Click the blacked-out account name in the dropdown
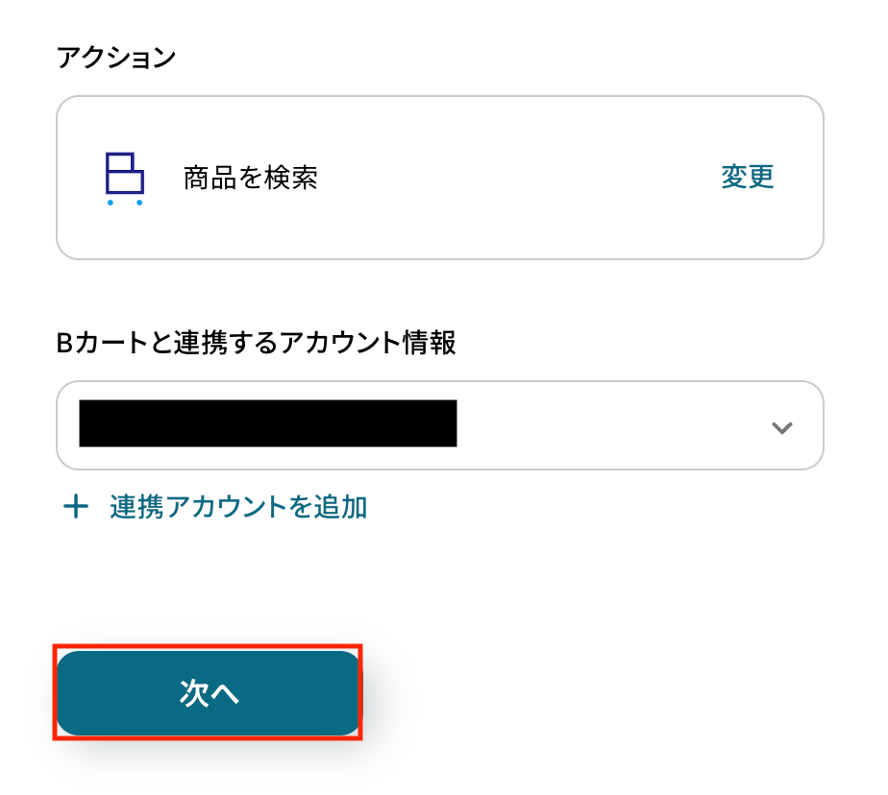Viewport: 888px width, 795px height. click(267, 424)
